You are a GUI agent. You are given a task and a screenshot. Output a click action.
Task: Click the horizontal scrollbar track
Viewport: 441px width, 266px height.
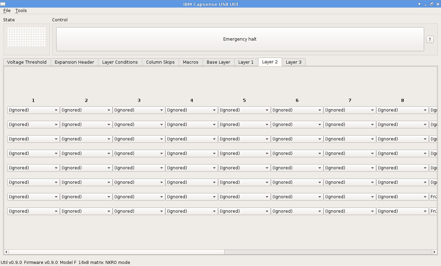pyautogui.click(x=327, y=252)
